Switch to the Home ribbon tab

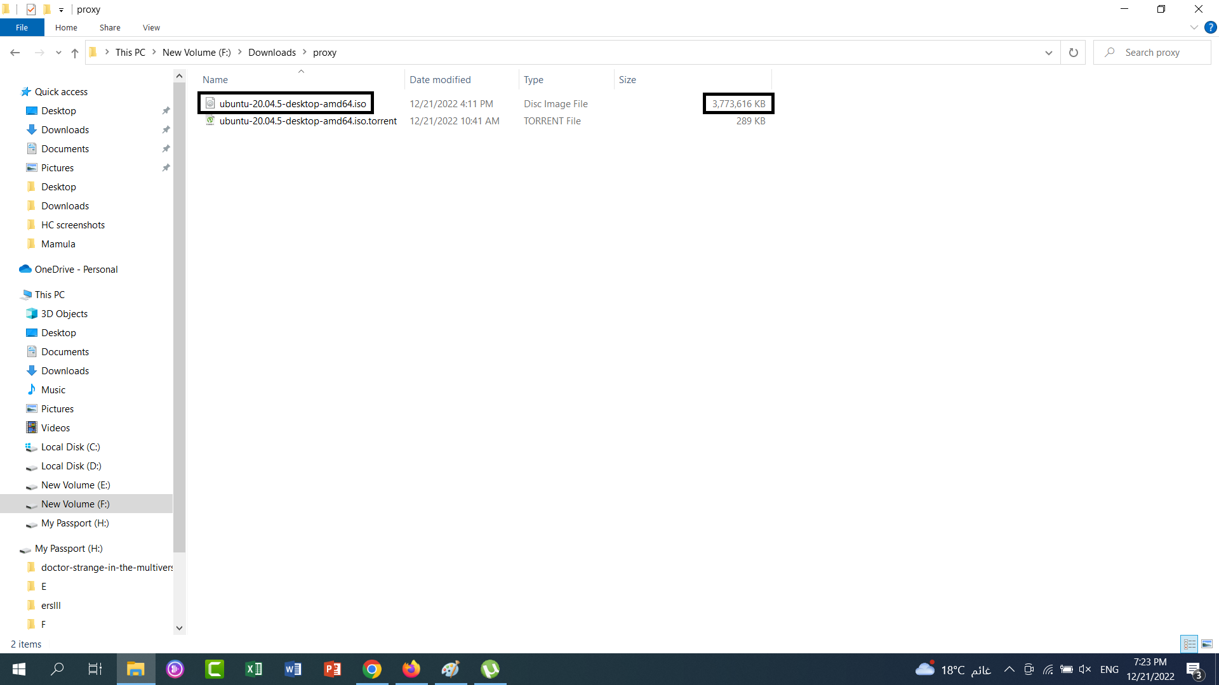(x=66, y=27)
